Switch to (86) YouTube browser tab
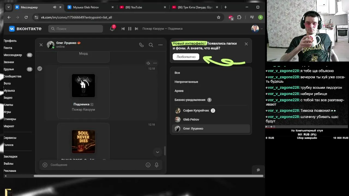This screenshot has height=196, width=349. click(143, 7)
